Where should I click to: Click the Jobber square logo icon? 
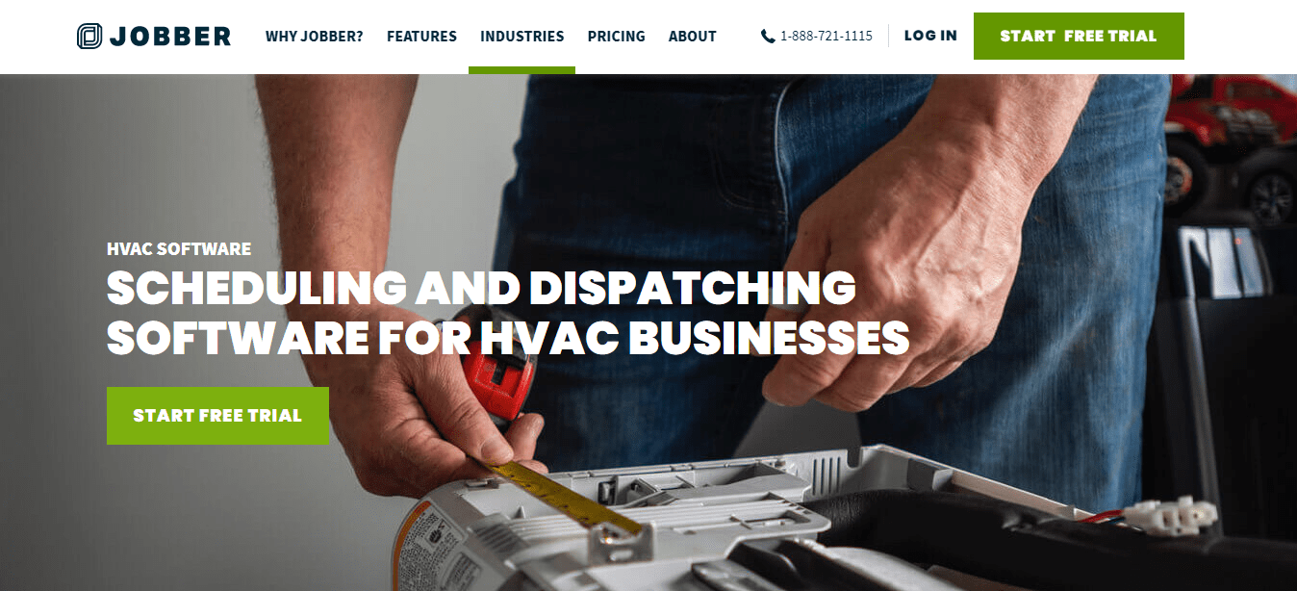[x=89, y=36]
